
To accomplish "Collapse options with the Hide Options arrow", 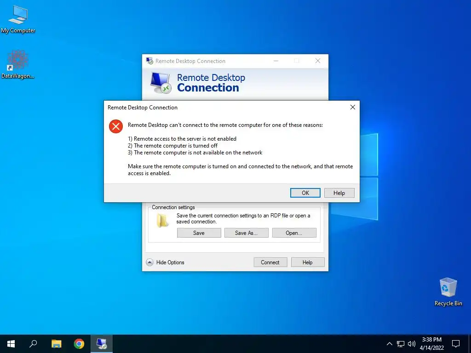I will click(x=149, y=262).
